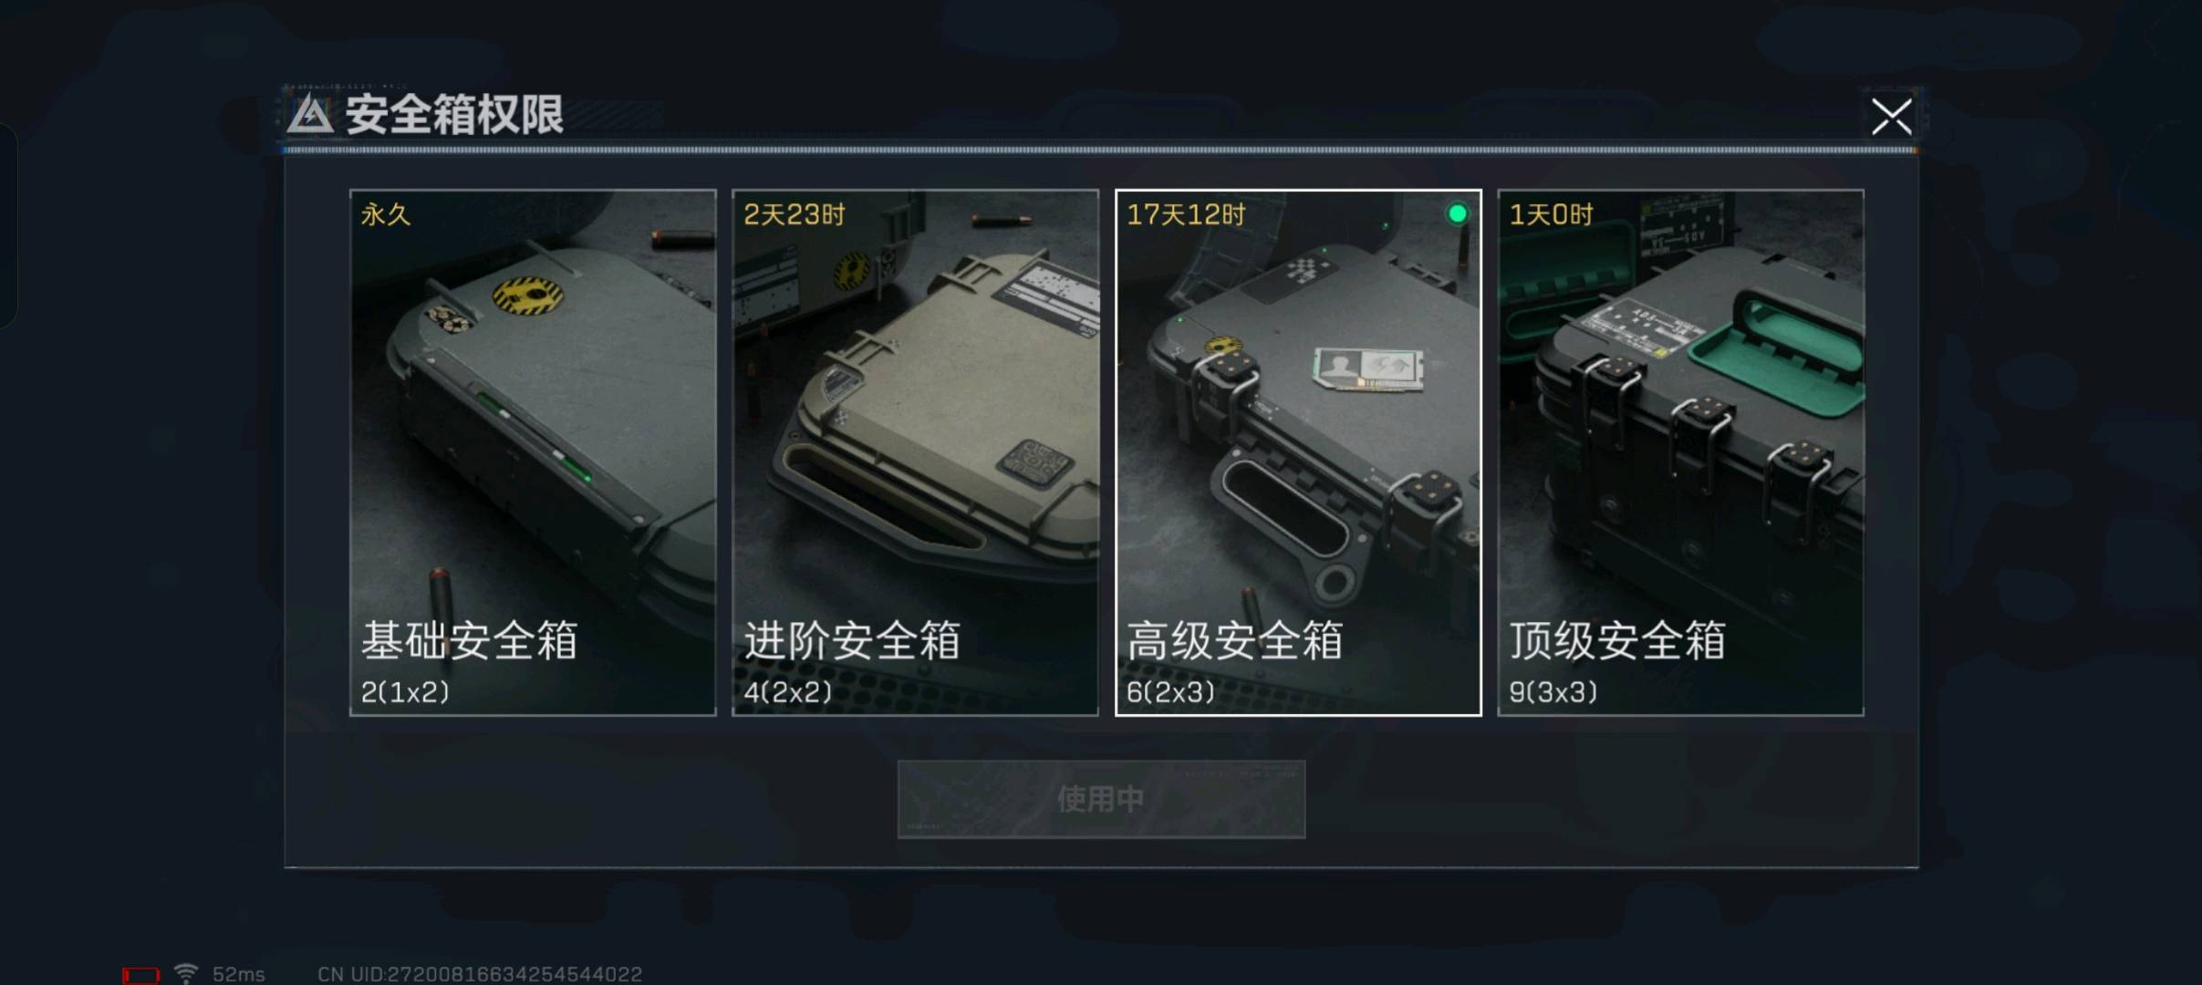Click the 9(3x3) capacity text
2202x985 pixels.
[1553, 692]
